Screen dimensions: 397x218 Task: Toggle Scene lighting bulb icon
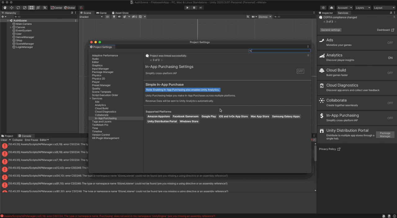coord(114,17)
